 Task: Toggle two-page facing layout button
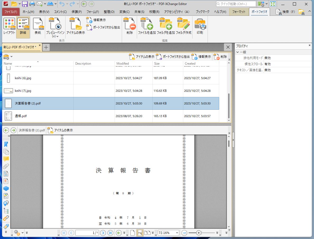147,233
